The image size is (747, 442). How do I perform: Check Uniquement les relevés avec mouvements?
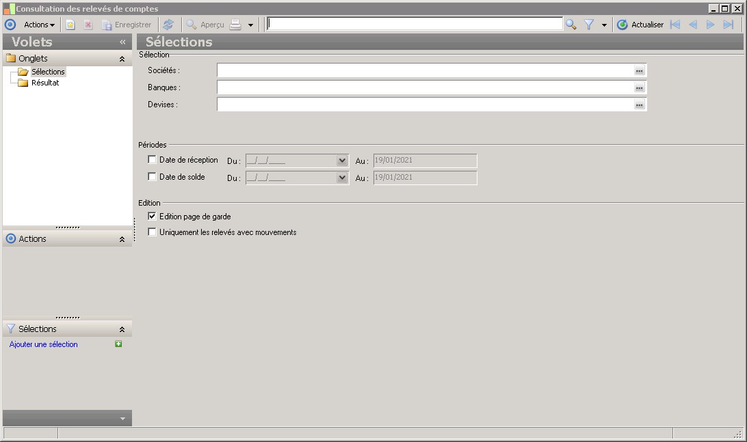pyautogui.click(x=152, y=232)
